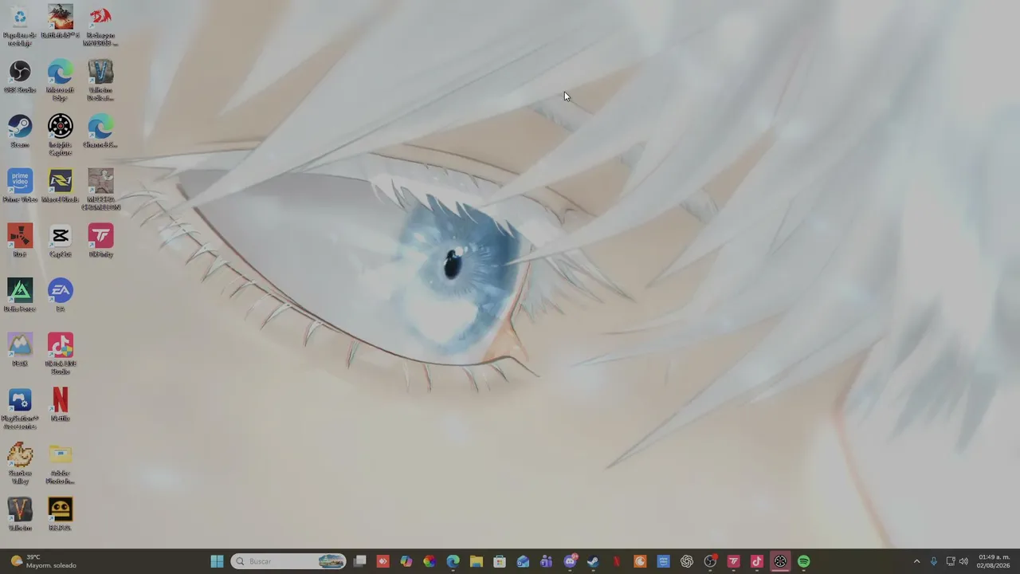Switch to Insights Capture on the taskbar
1020x574 pixels.
tap(780, 561)
